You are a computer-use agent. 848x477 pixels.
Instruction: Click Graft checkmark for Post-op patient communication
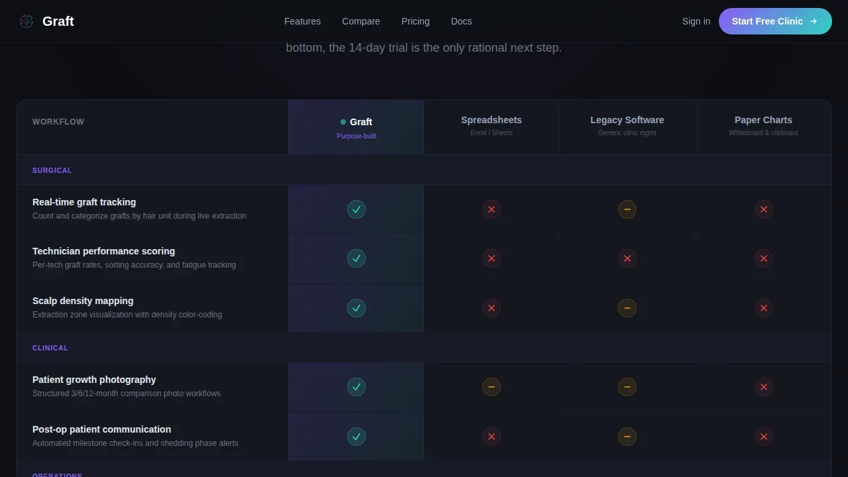[356, 437]
